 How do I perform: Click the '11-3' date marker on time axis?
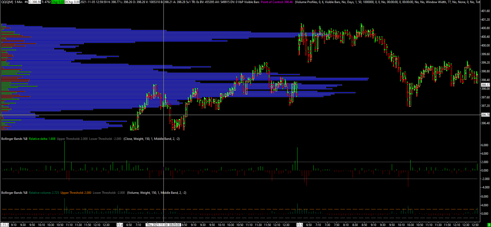click(x=5, y=225)
